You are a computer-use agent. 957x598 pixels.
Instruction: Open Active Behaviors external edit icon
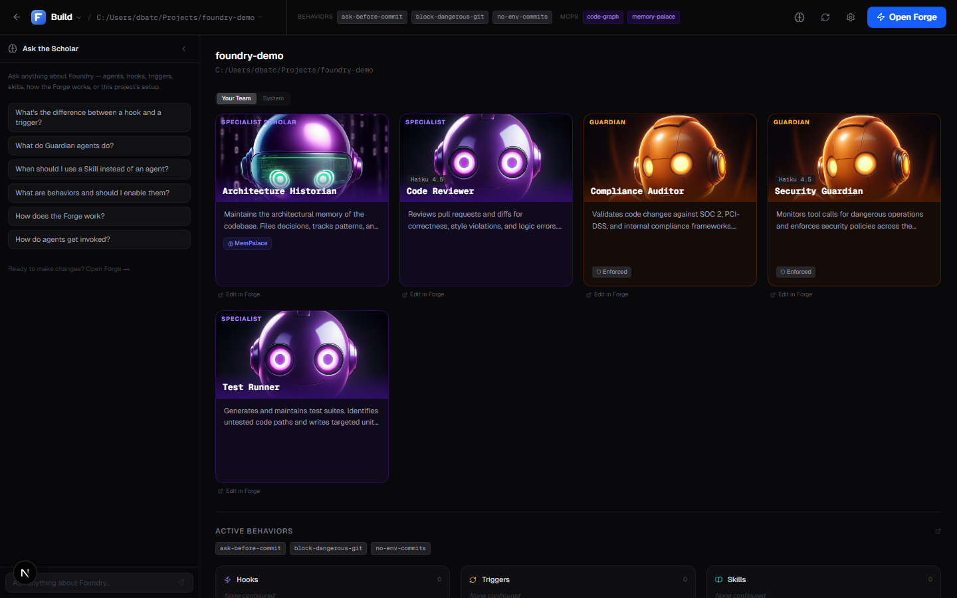click(938, 531)
